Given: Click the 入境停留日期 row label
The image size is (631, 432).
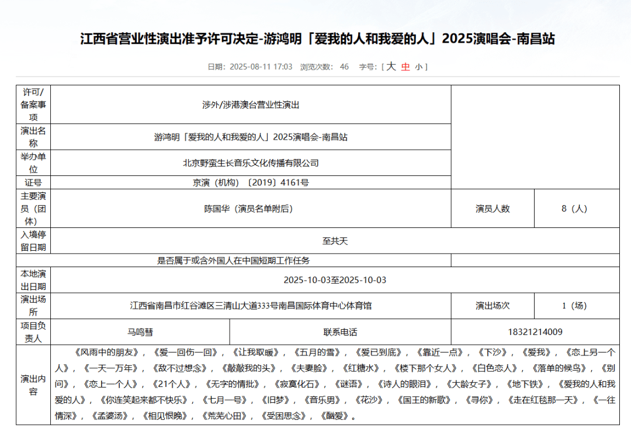Looking at the screenshot, I should coord(33,241).
